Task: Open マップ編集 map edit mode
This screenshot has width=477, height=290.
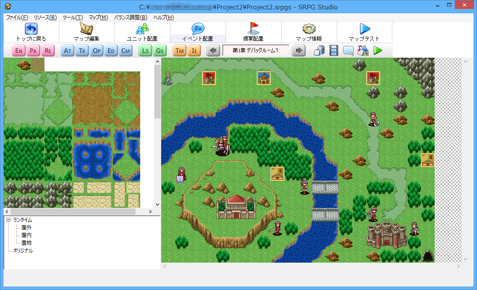Action: (87, 32)
